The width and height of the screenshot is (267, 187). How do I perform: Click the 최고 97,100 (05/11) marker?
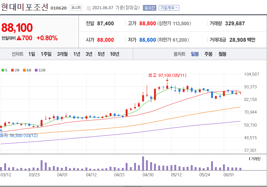(x=167, y=75)
